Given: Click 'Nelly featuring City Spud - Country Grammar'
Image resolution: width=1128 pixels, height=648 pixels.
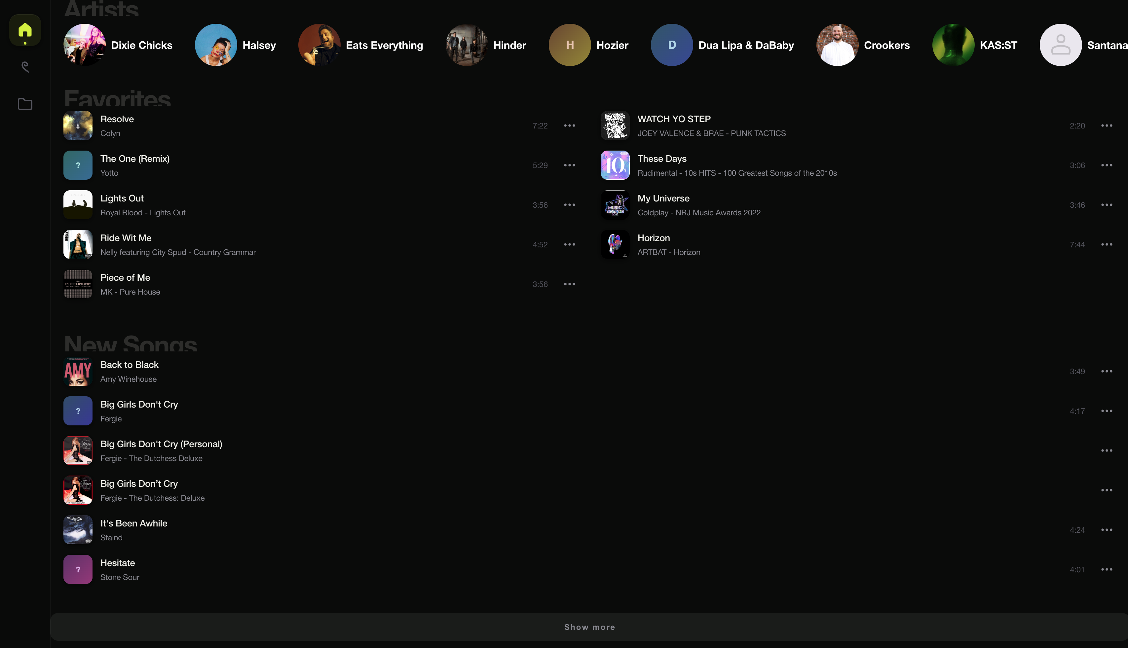Looking at the screenshot, I should coord(178,252).
